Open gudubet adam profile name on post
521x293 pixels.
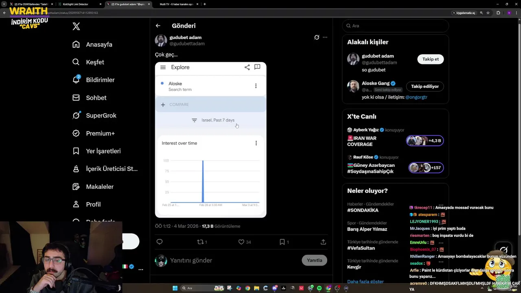[185, 37]
